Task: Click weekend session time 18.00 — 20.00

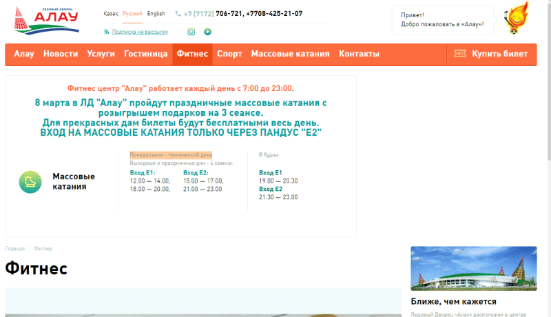Action: [150, 189]
